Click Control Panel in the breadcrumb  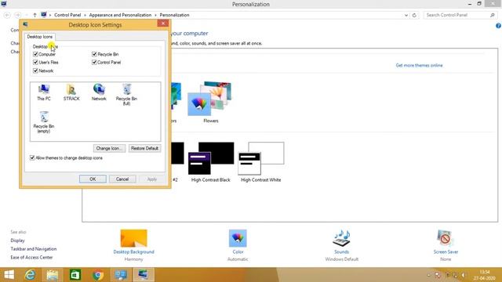click(x=67, y=15)
